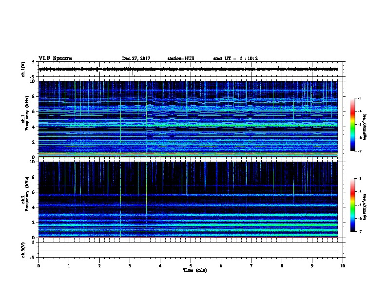Click time axis tick label "6"
This screenshot has width=386, height=298.
pyautogui.click(x=221, y=266)
